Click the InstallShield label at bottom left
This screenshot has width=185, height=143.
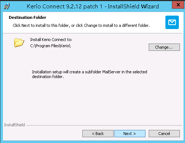15,125
